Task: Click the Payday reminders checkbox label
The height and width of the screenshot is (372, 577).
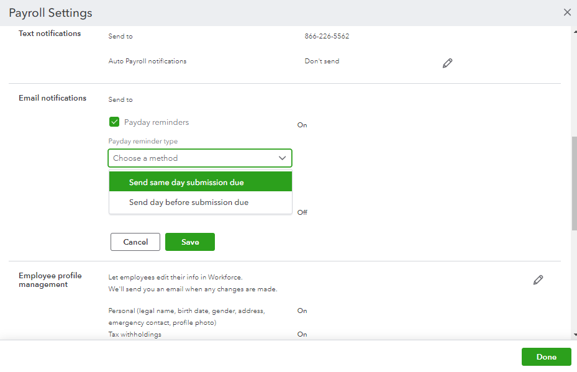Action: coord(157,122)
